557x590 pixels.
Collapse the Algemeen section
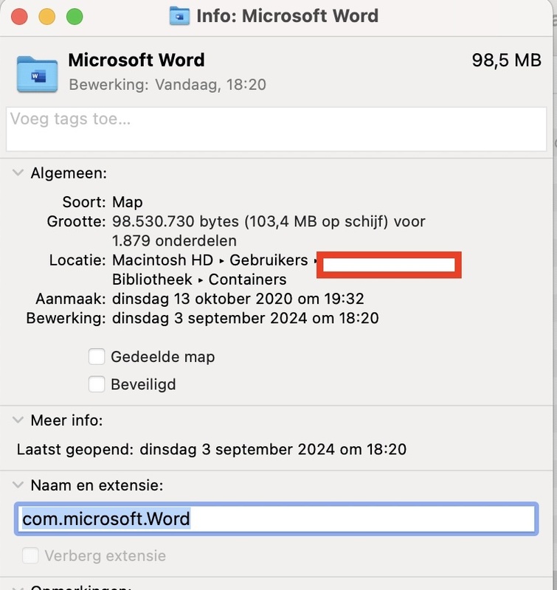pyautogui.click(x=18, y=173)
